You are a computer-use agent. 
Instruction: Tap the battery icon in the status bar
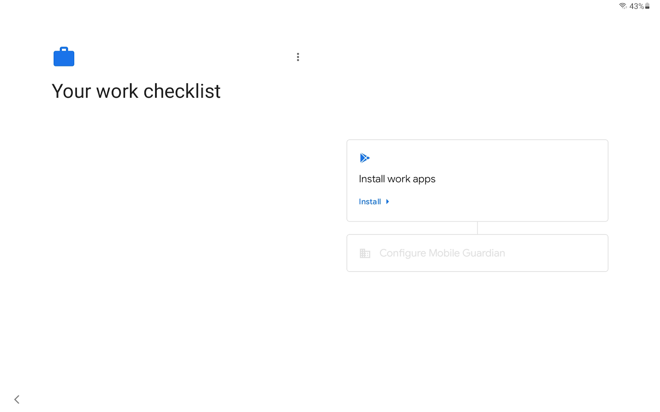[x=647, y=6]
